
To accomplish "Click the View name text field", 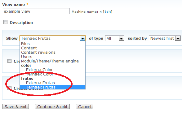I will click(x=36, y=11).
